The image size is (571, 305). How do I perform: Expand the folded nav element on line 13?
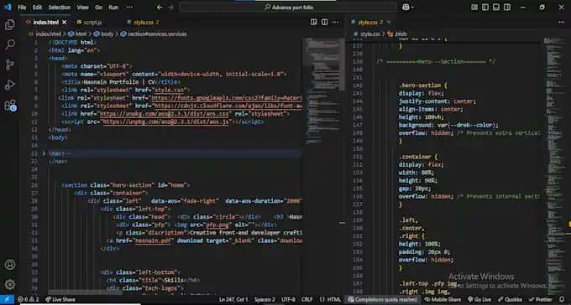tap(44, 153)
